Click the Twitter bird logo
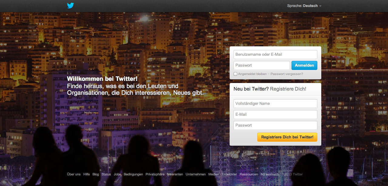 point(70,5)
